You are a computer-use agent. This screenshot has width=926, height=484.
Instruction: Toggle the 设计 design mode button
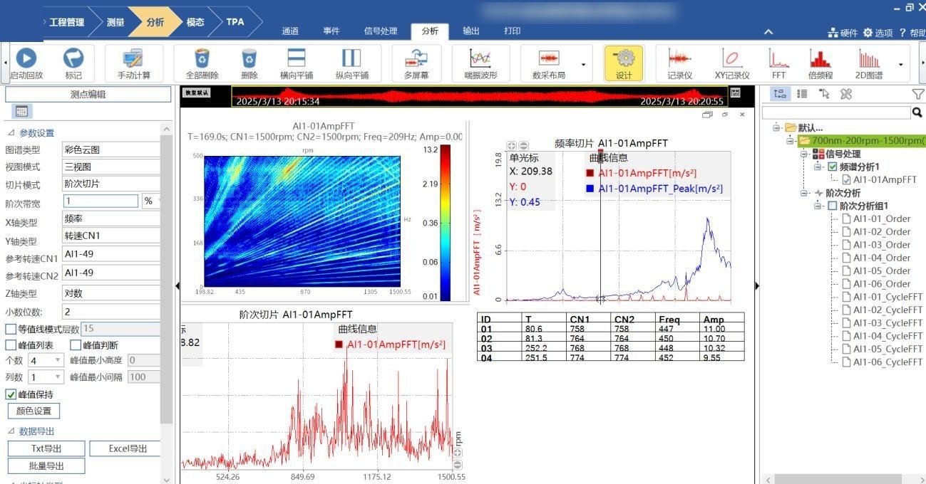point(624,63)
